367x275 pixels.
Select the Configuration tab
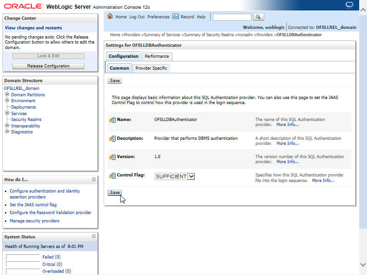[x=123, y=56]
